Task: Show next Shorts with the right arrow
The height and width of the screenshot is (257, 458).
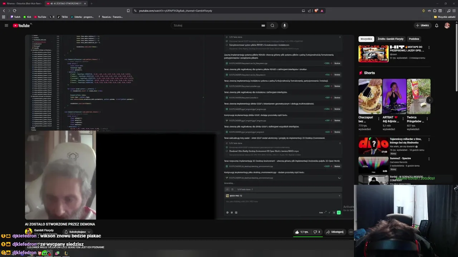Action: pyautogui.click(x=429, y=100)
